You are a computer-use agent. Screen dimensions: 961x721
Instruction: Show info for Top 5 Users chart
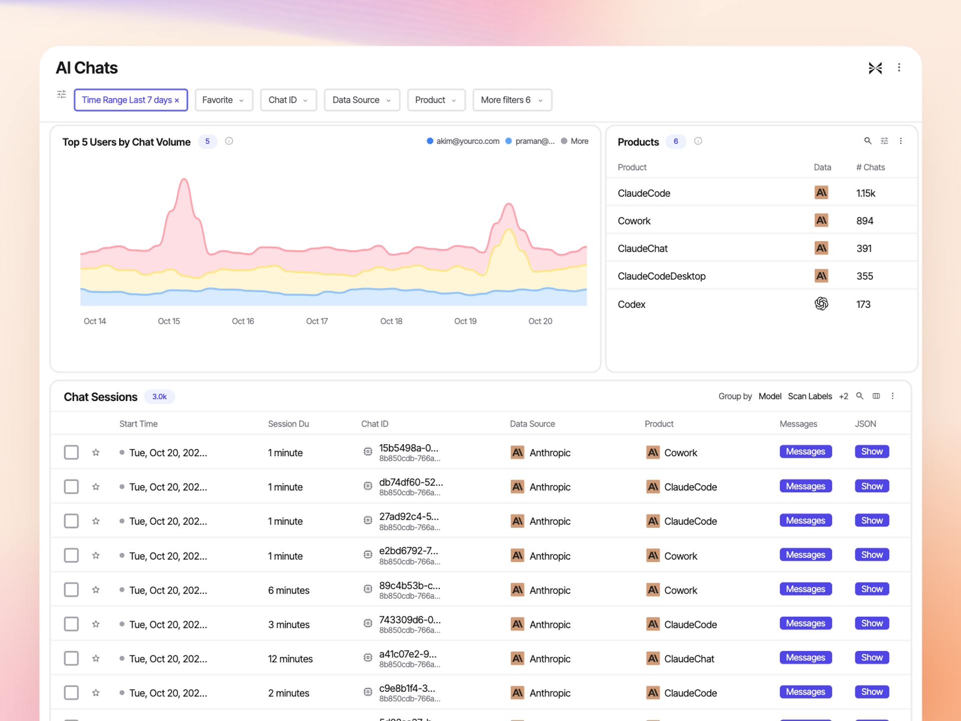point(229,141)
